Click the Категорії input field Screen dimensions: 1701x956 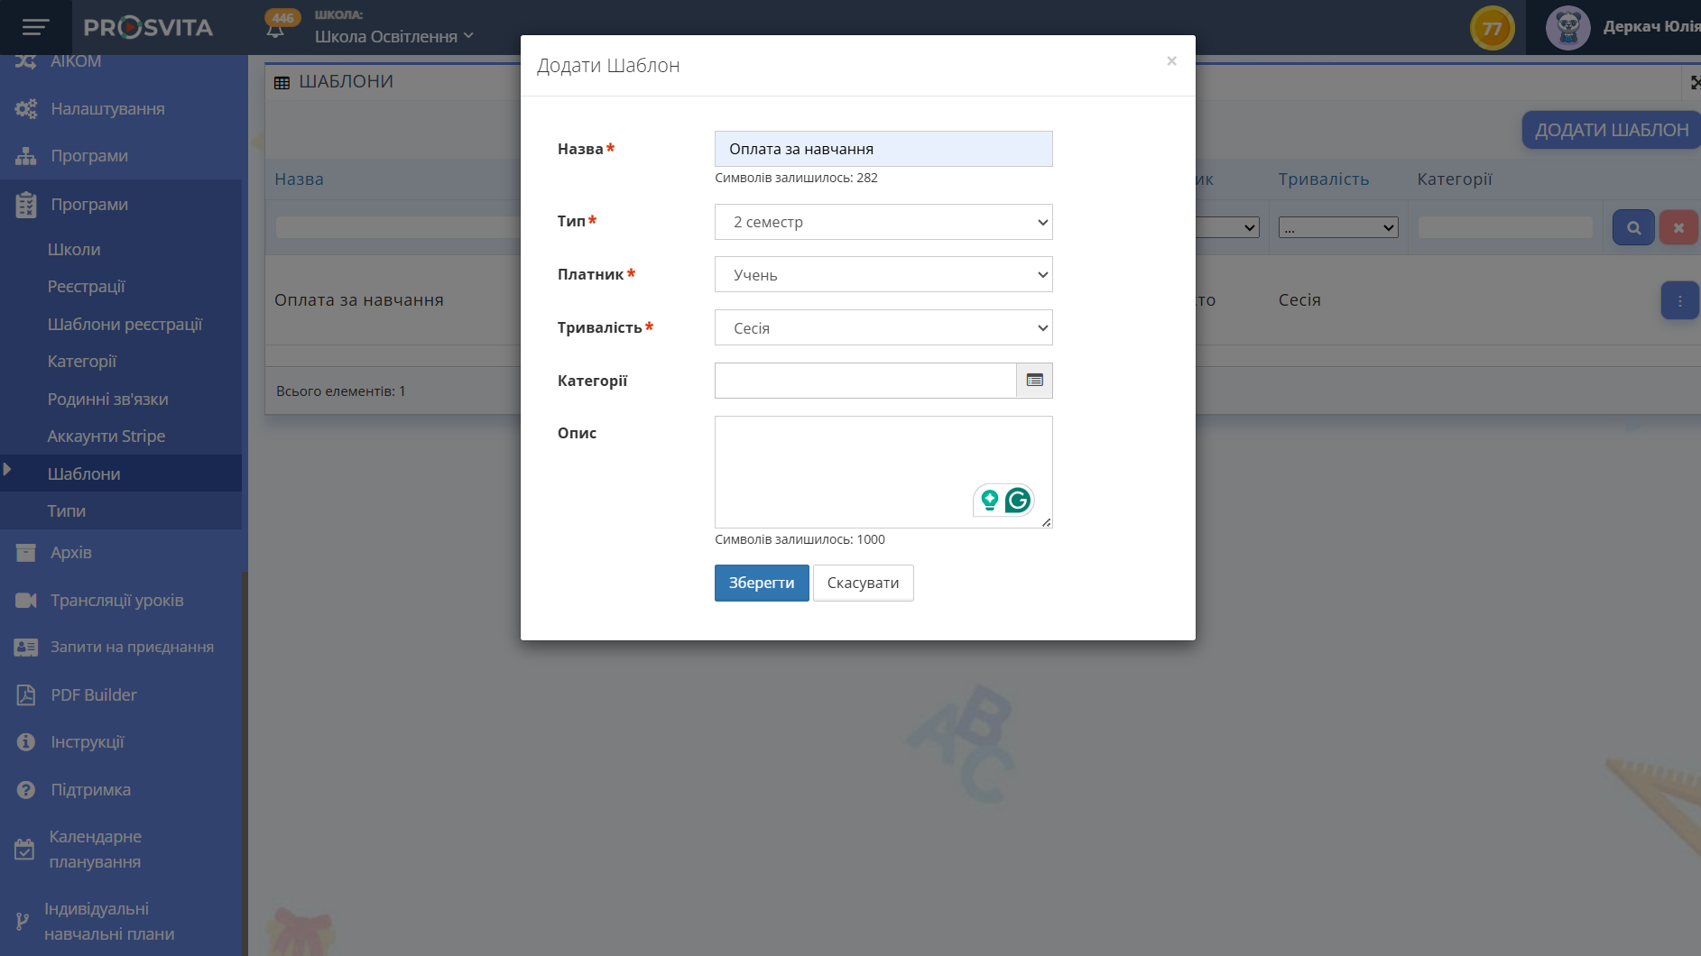[864, 381]
